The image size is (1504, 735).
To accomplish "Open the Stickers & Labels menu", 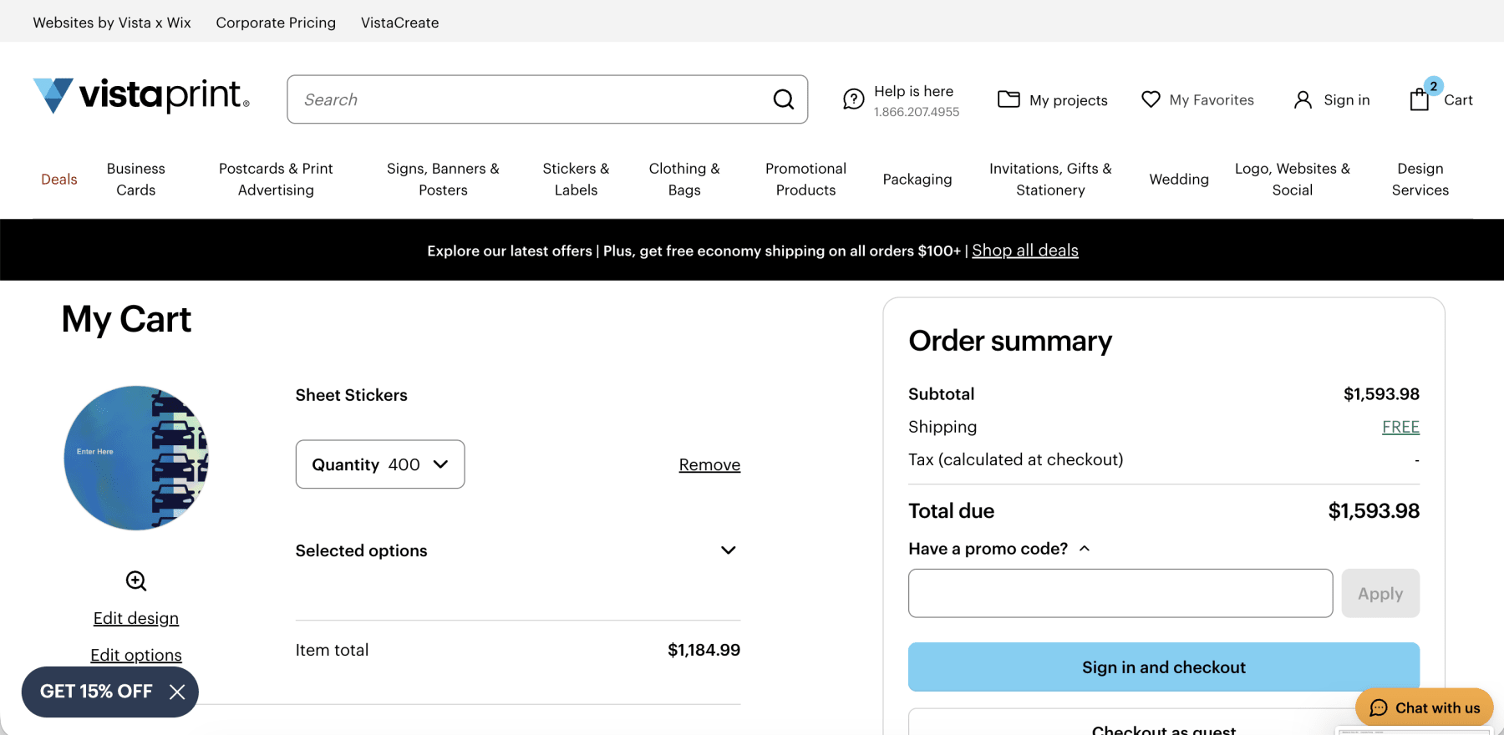I will [x=576, y=180].
